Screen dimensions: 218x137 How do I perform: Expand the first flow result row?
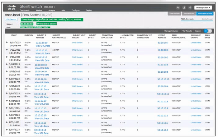tap(7, 42)
